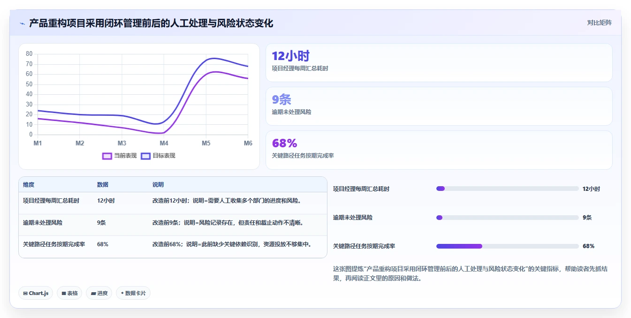Click the M1 axis label on the chart

[x=38, y=143]
